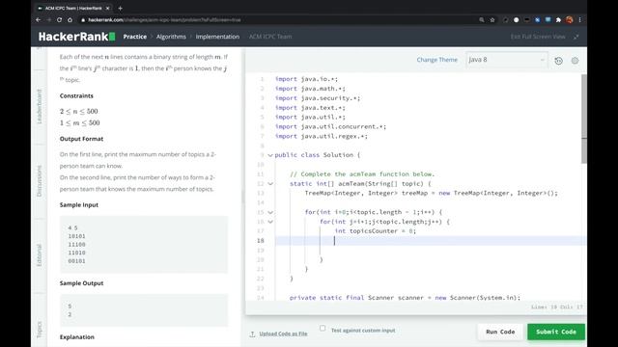
Task: Go to Implementation in the breadcrumb
Action: pyautogui.click(x=217, y=37)
